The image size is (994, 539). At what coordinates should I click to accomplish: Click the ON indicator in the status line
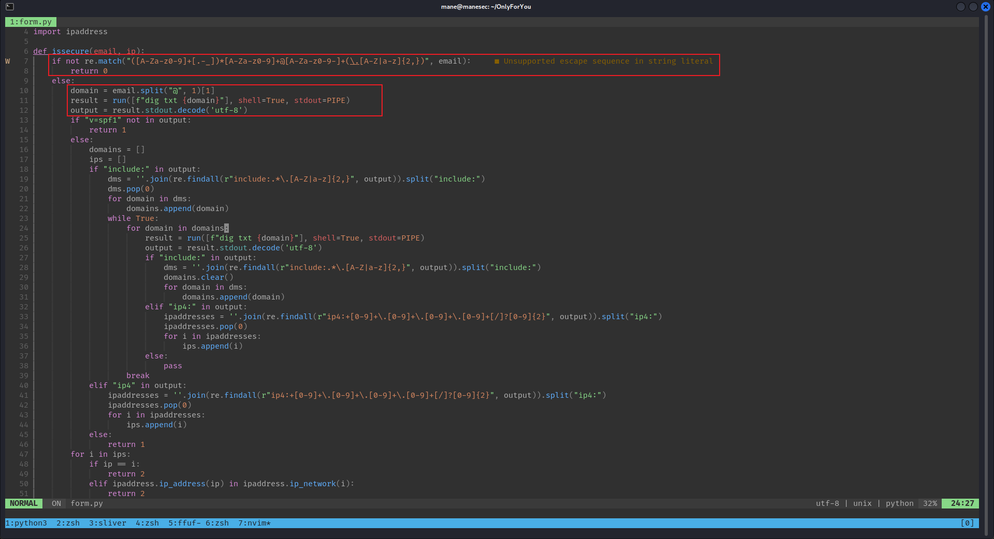[x=56, y=503]
